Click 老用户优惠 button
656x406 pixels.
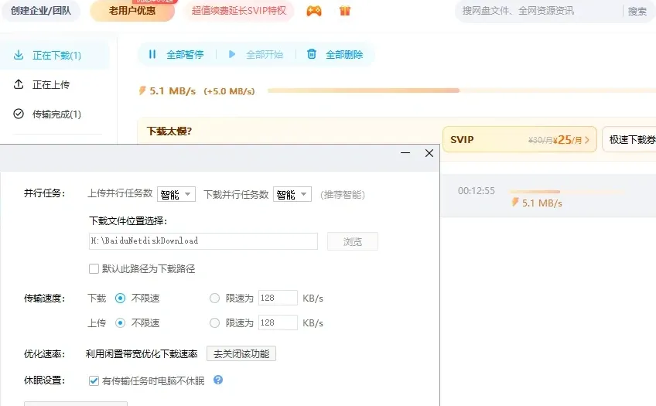(132, 11)
